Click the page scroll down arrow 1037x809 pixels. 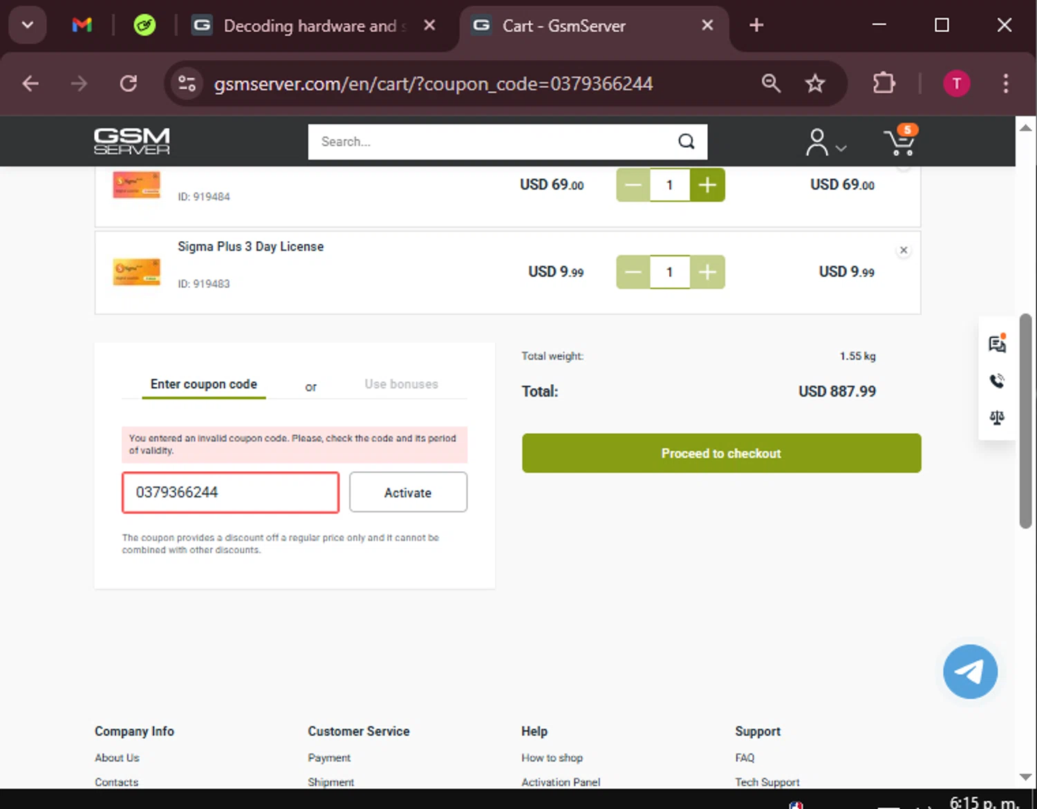[x=1026, y=777]
